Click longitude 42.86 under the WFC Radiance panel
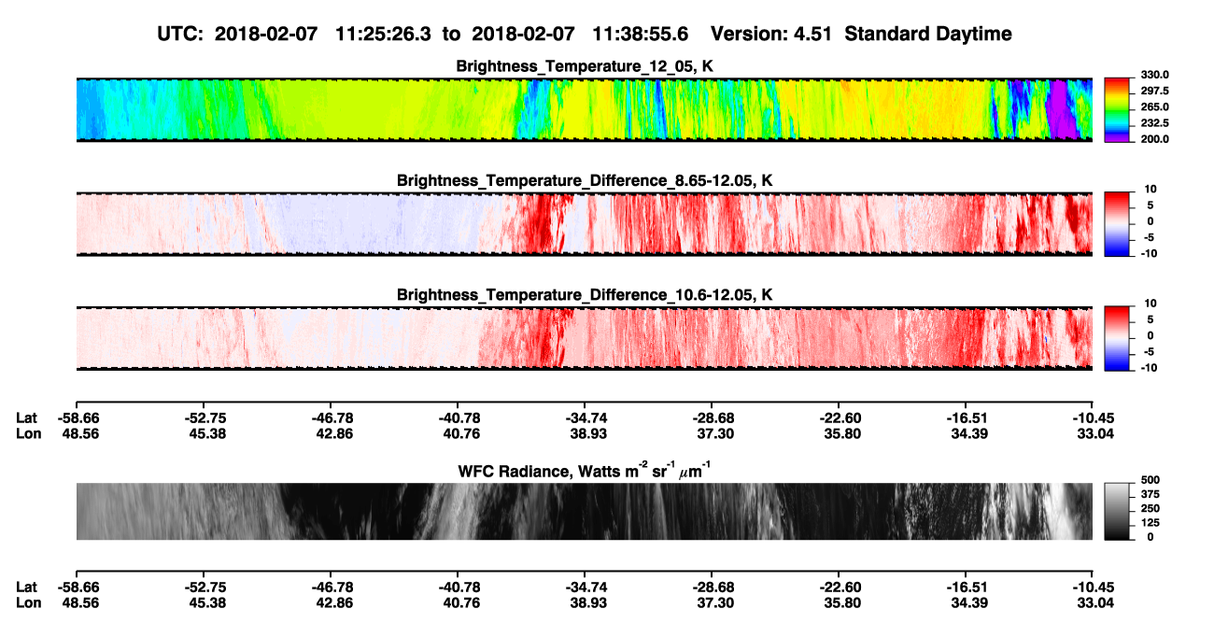 click(x=332, y=602)
